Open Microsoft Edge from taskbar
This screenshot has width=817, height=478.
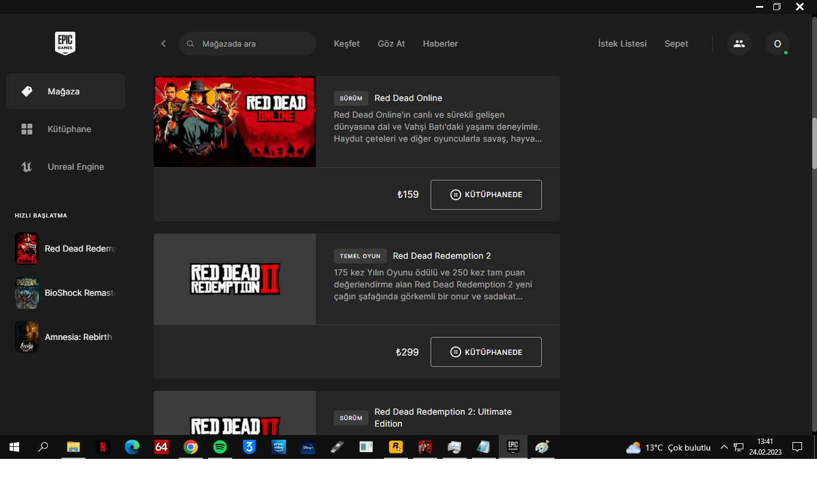132,447
